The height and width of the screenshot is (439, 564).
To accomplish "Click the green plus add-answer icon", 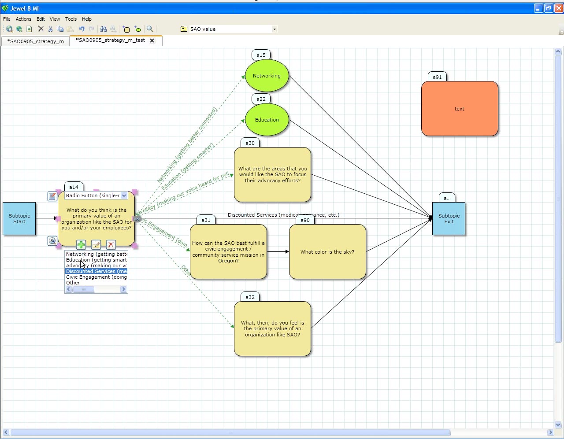I will coord(81,245).
